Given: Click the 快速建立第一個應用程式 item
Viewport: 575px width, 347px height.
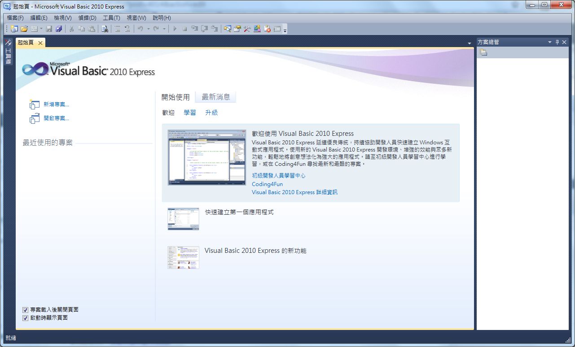Looking at the screenshot, I should (239, 212).
